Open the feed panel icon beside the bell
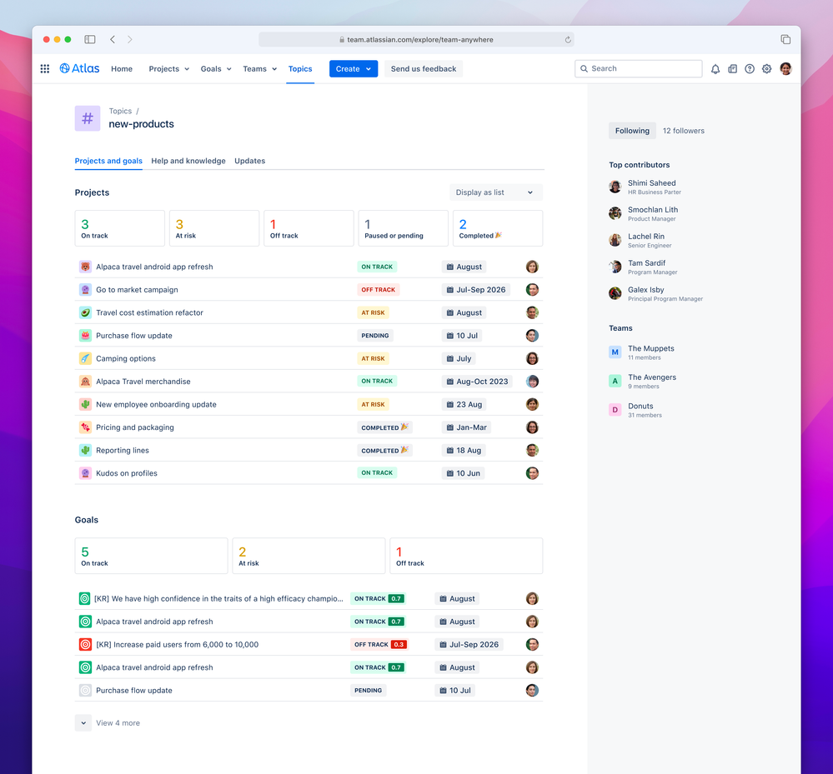Screen dimensions: 833x774 pos(733,68)
